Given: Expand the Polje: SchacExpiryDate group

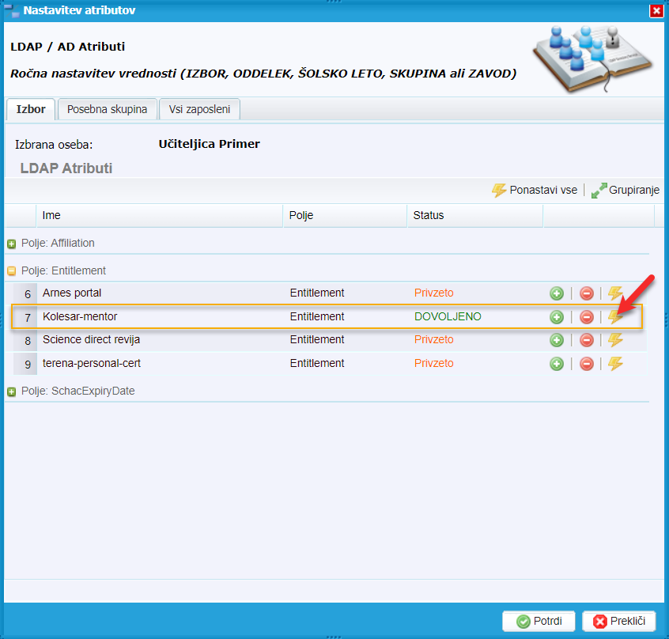Looking at the screenshot, I should click(12, 391).
